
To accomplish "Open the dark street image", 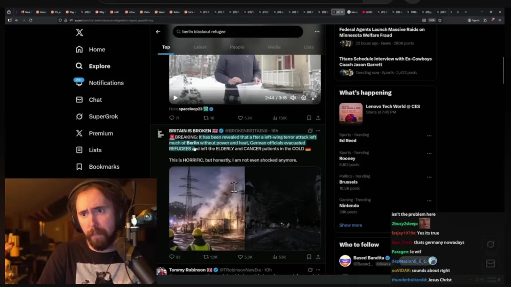I will click(x=283, y=208).
